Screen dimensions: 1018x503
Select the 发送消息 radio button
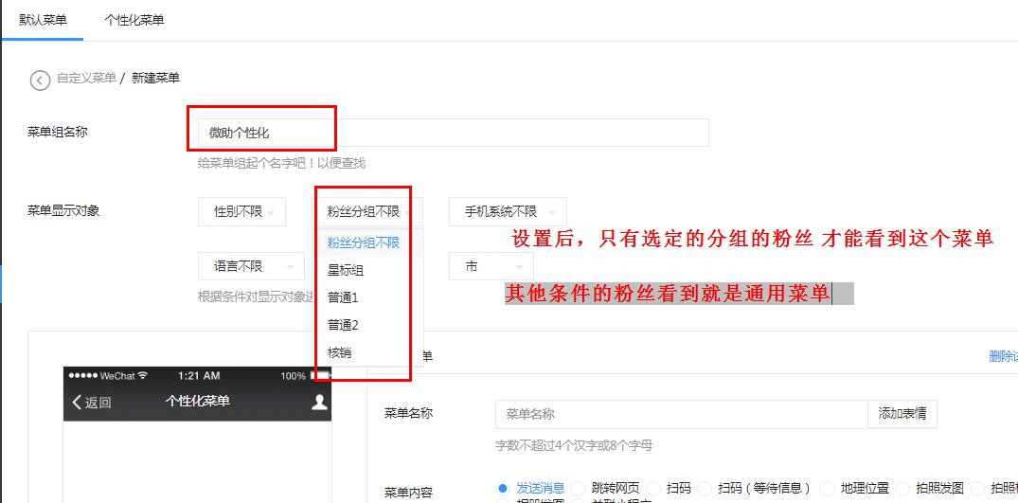click(x=503, y=488)
